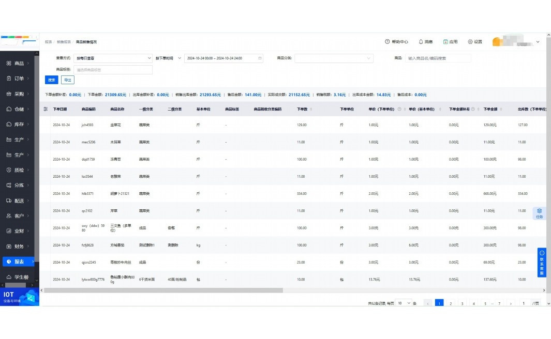Open the 任务 floating task panel

click(x=539, y=213)
